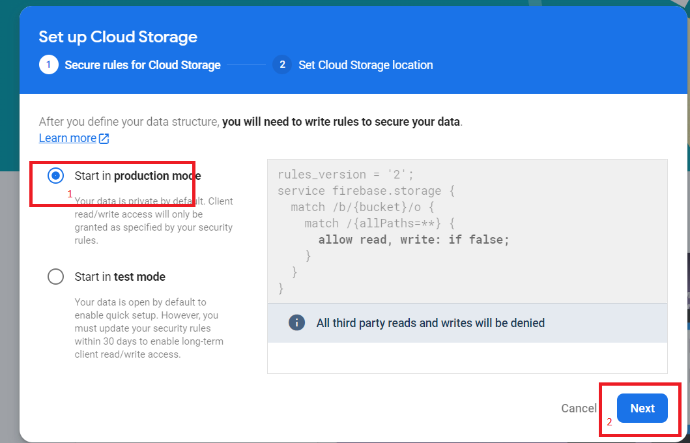Select the Start in production mode radio button

click(55, 175)
